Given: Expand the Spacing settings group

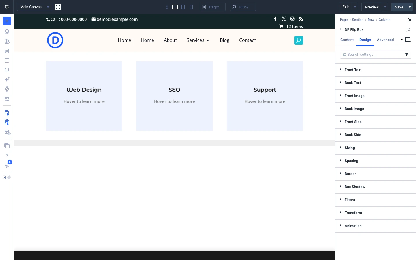Looking at the screenshot, I should pos(376,161).
